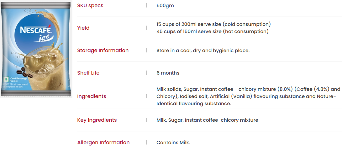Click the Contains Milk allergen text
This screenshot has height=147, width=342.
pos(173,143)
